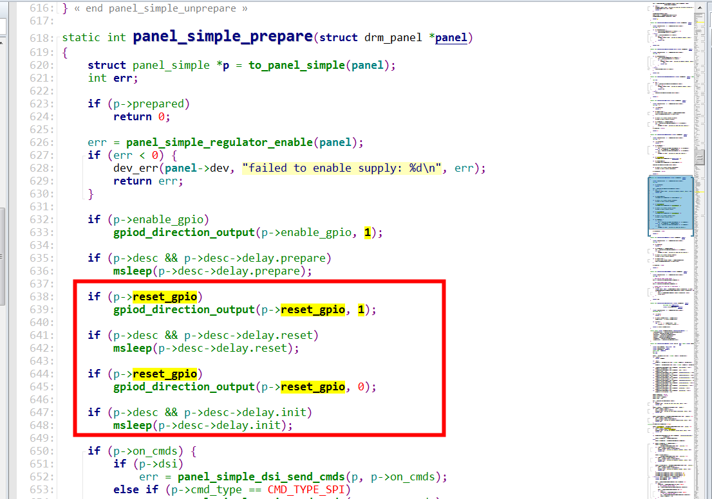Click msleep on line 636
Viewport: 712px width, 499px height.
tap(133, 271)
